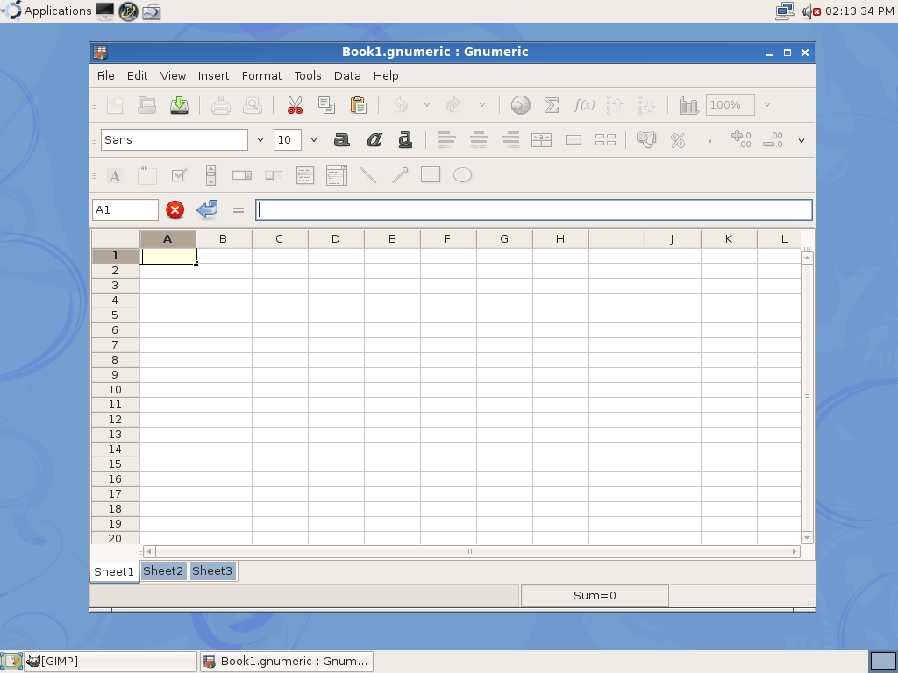Screen dimensions: 898x673
Task: Click the font size 10 field
Action: point(288,140)
